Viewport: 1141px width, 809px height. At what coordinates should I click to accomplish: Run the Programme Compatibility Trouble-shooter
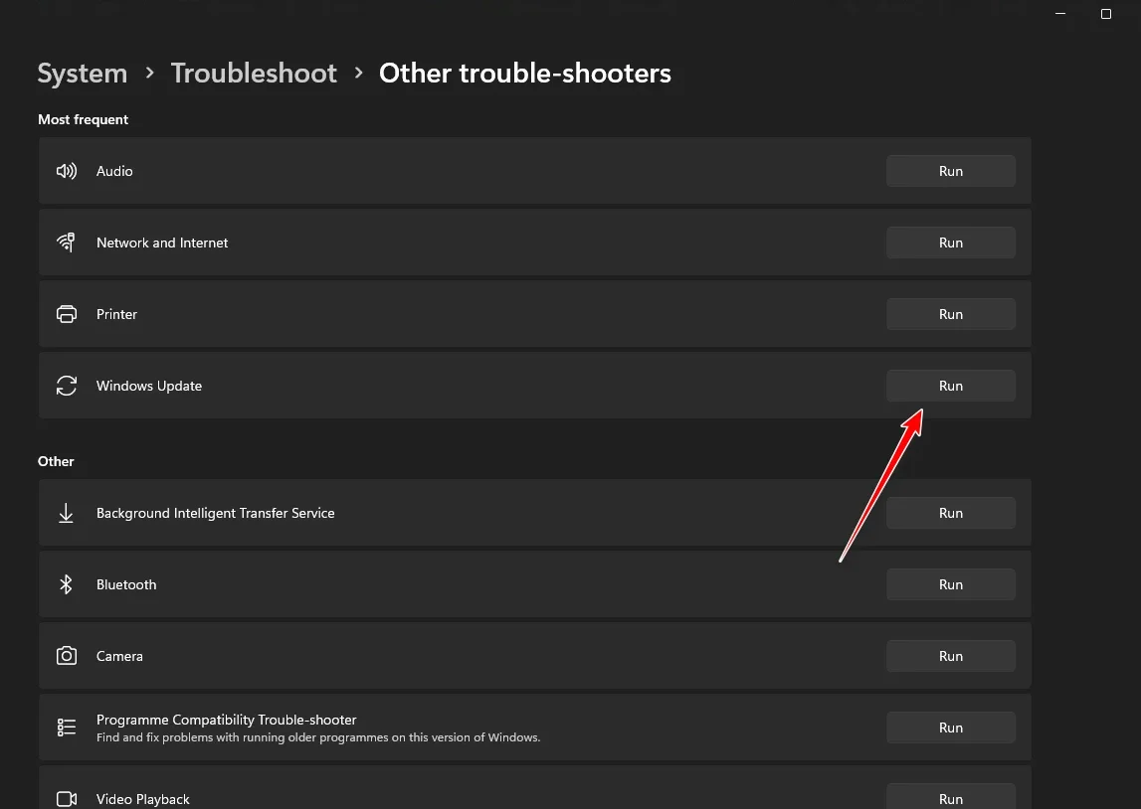point(950,728)
